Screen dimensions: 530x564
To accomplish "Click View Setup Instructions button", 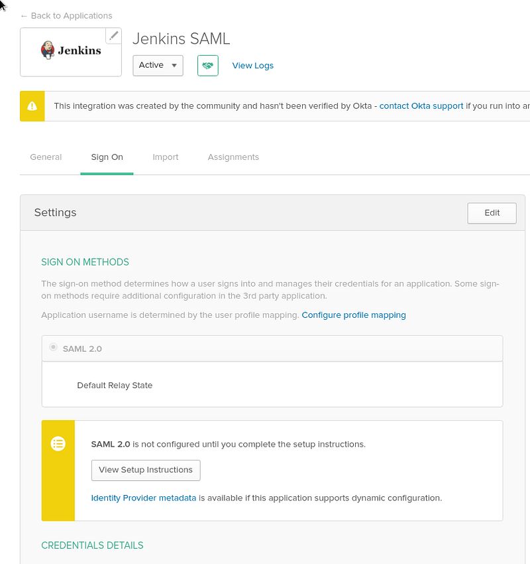I will pyautogui.click(x=146, y=470).
